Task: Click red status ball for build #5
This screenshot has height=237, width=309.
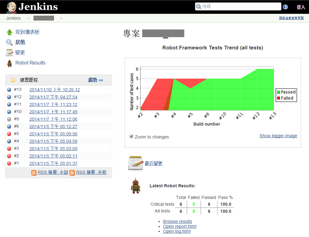Action: [9, 134]
